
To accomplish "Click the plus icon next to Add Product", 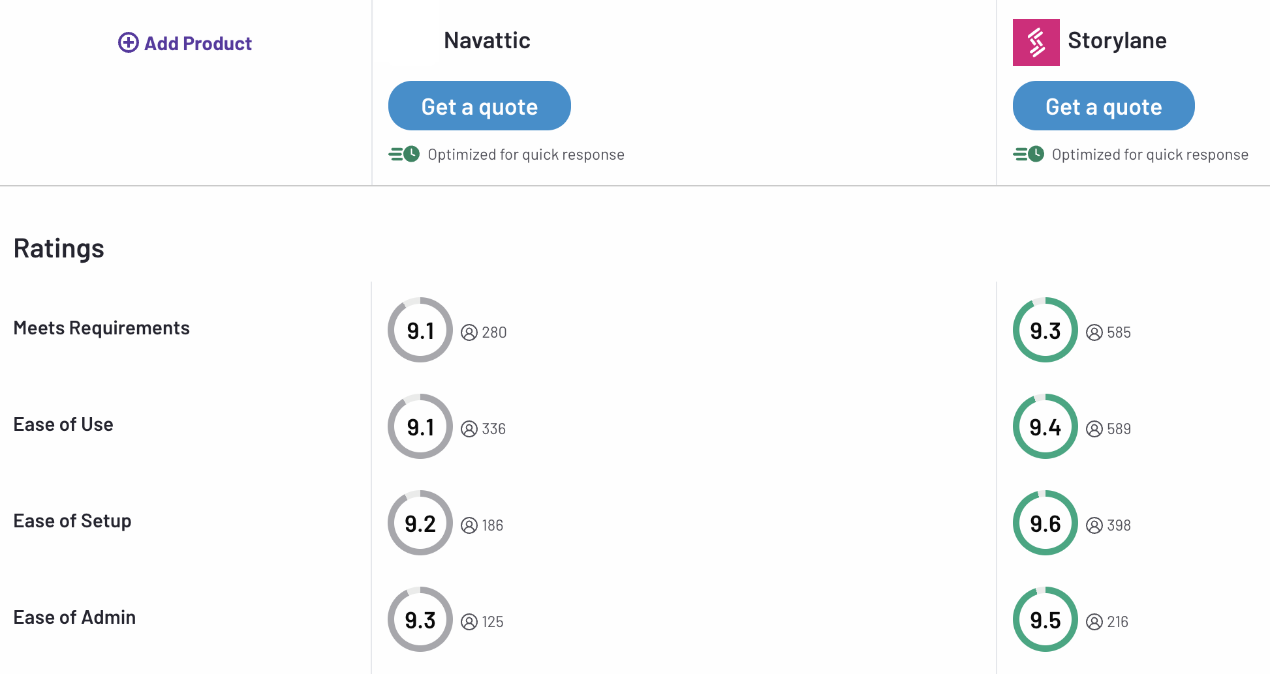I will 128,42.
